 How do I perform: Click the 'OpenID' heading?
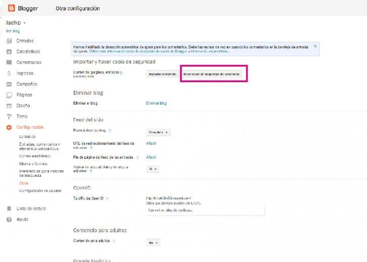82,188
